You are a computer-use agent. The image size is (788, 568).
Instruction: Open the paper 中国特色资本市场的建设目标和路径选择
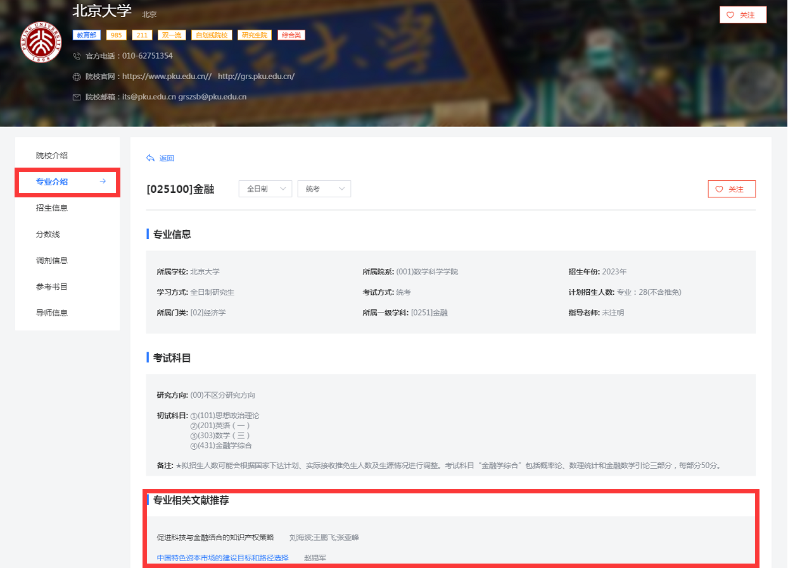(x=223, y=558)
